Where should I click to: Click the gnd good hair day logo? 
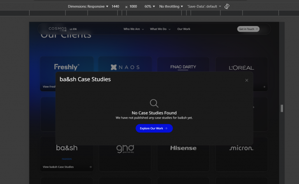(x=125, y=149)
